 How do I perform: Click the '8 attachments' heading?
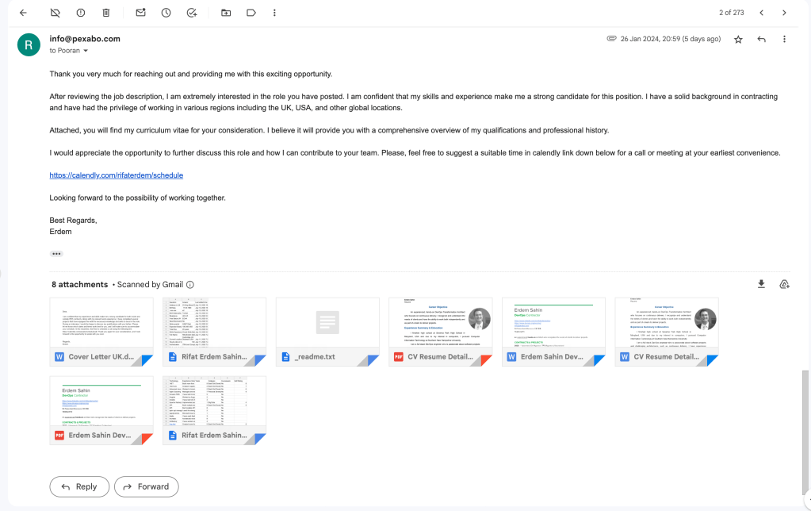[x=79, y=285]
